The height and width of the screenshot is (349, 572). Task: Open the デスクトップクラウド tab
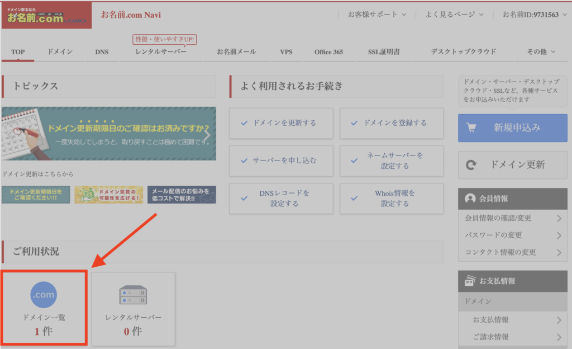(x=464, y=52)
